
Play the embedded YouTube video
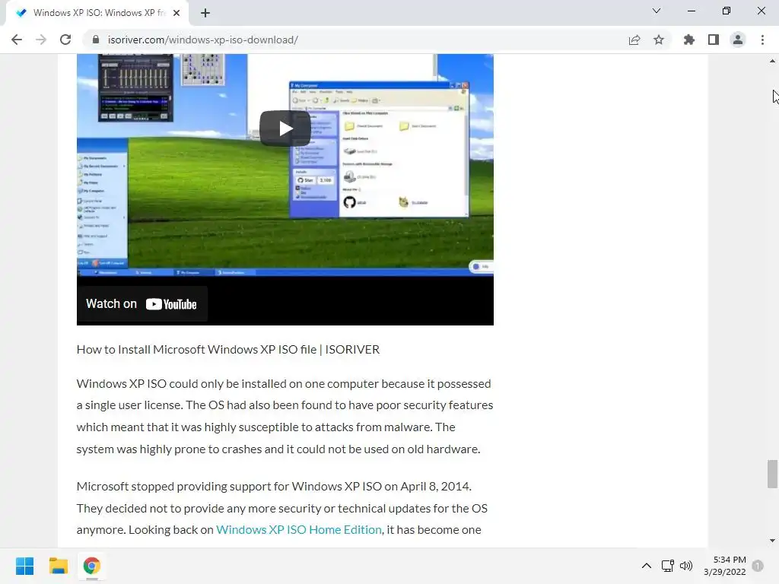285,128
